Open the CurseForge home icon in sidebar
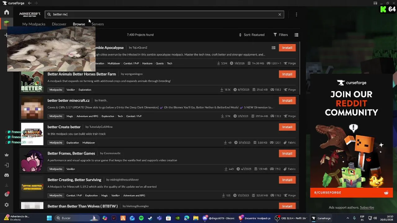This screenshot has width=397, height=223. point(7,12)
